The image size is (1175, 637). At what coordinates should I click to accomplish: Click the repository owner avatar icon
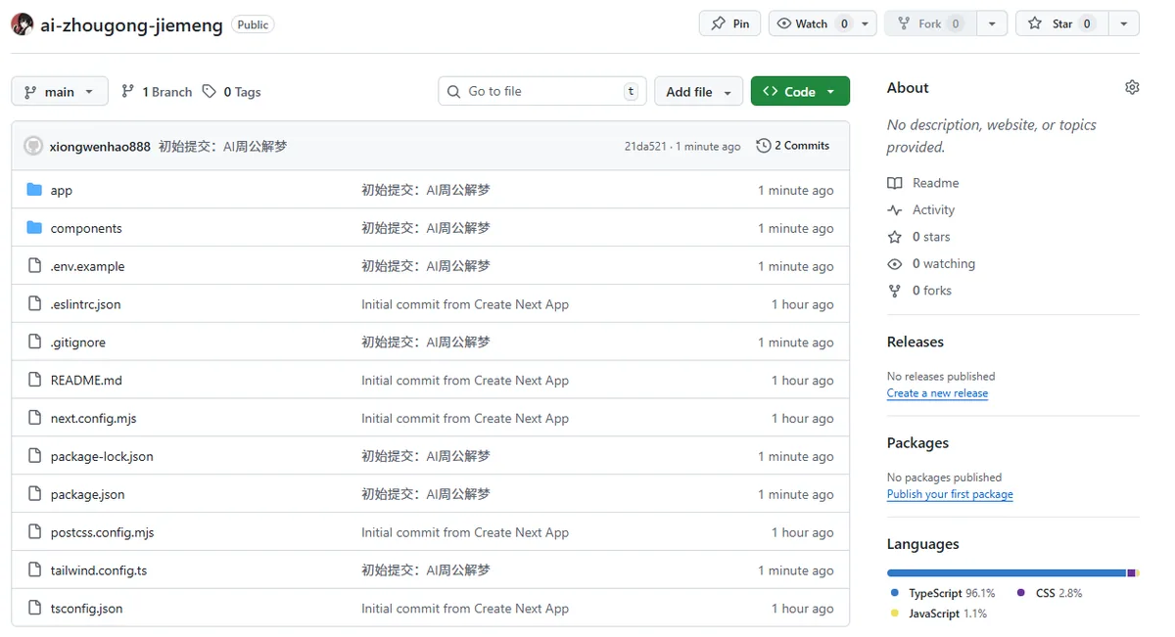(x=23, y=24)
